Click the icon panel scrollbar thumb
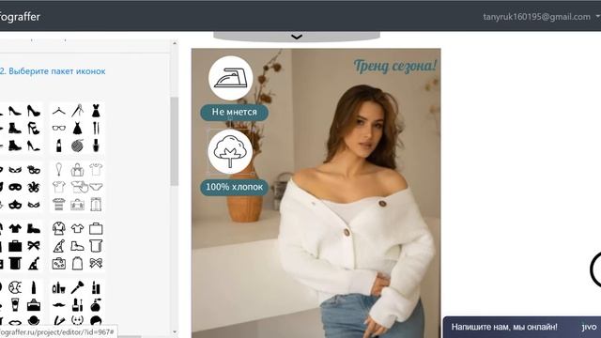 [175, 142]
